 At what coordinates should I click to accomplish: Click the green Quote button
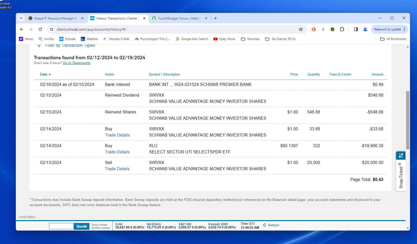[x=82, y=226]
